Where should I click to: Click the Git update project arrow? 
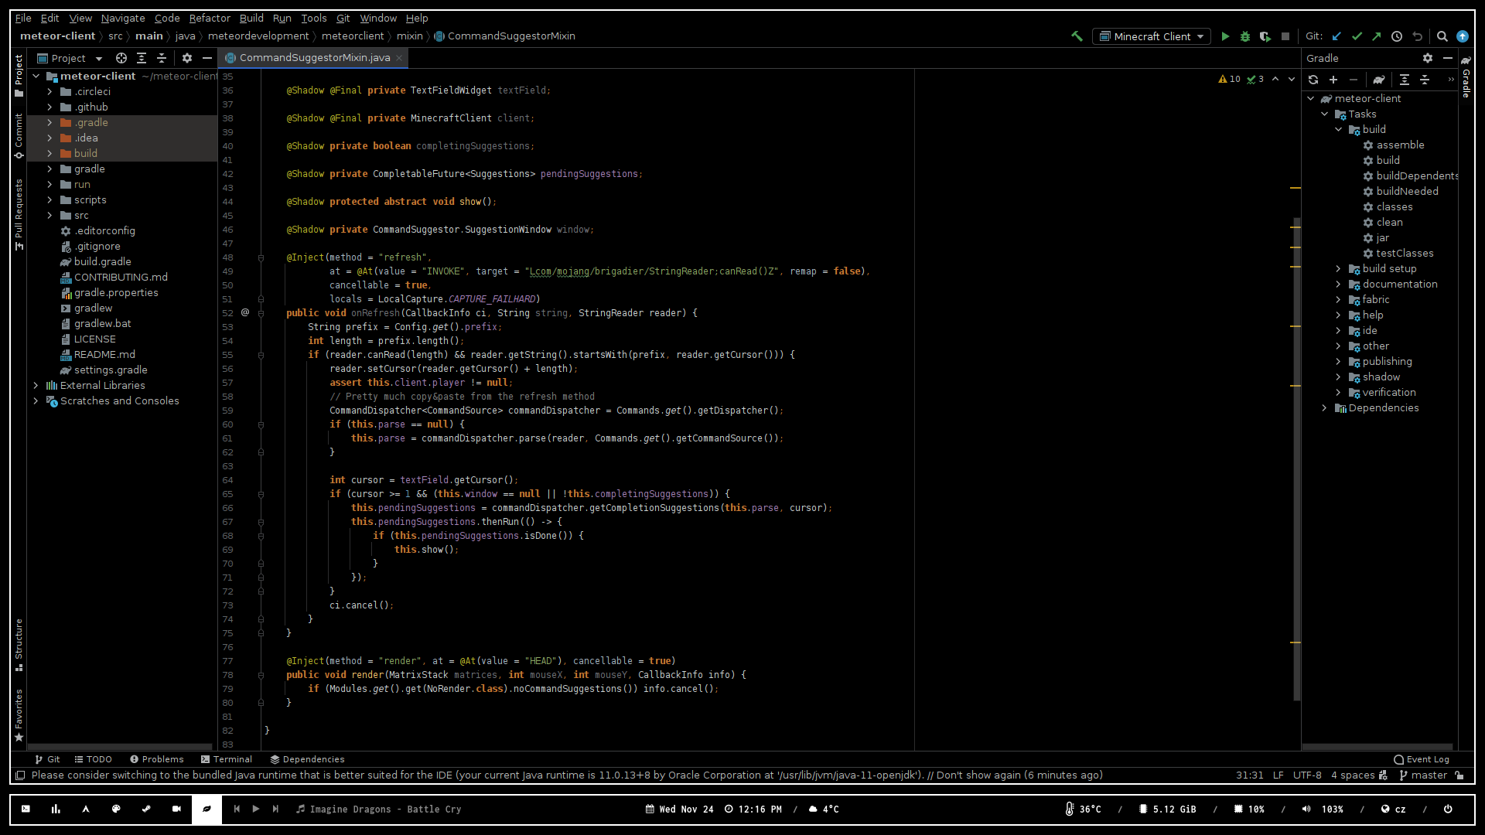1336,36
